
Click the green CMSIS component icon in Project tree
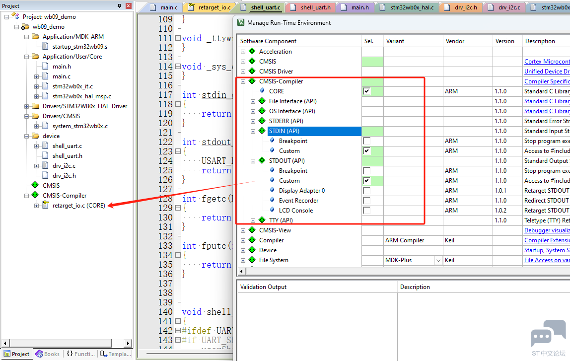(x=35, y=185)
